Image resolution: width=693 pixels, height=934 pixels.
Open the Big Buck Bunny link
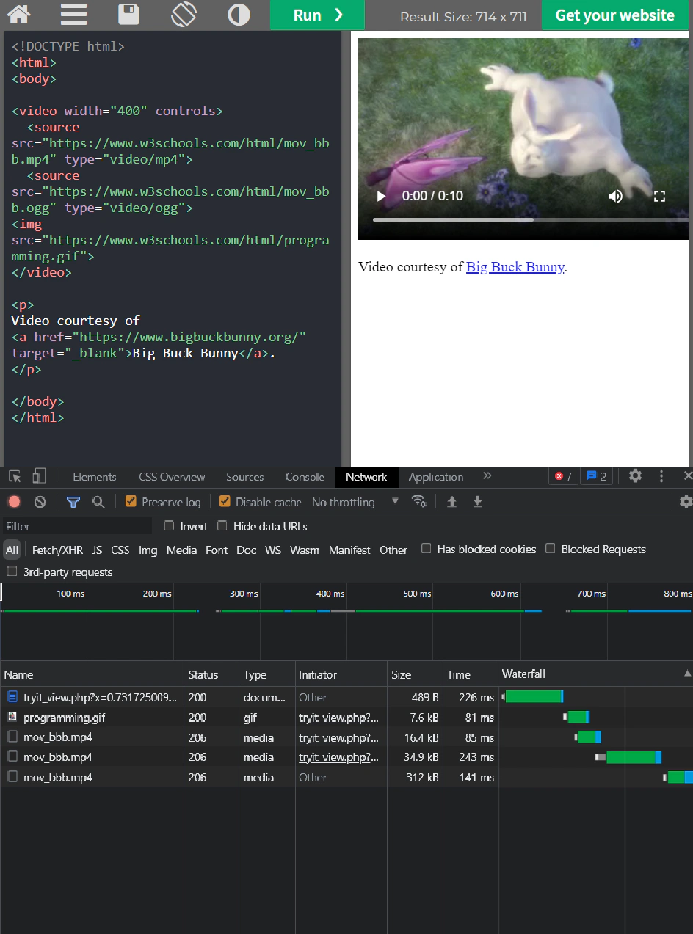(515, 267)
